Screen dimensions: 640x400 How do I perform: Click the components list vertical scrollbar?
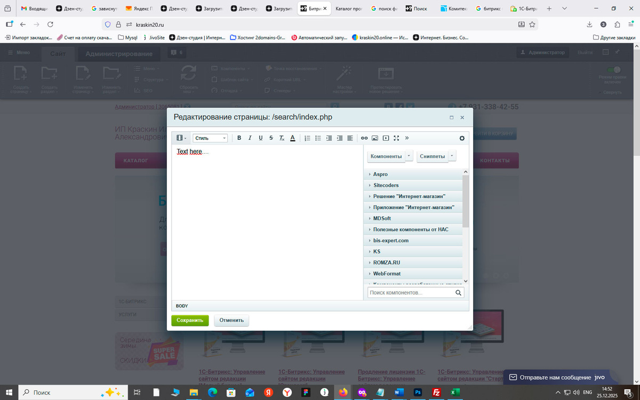(466, 201)
